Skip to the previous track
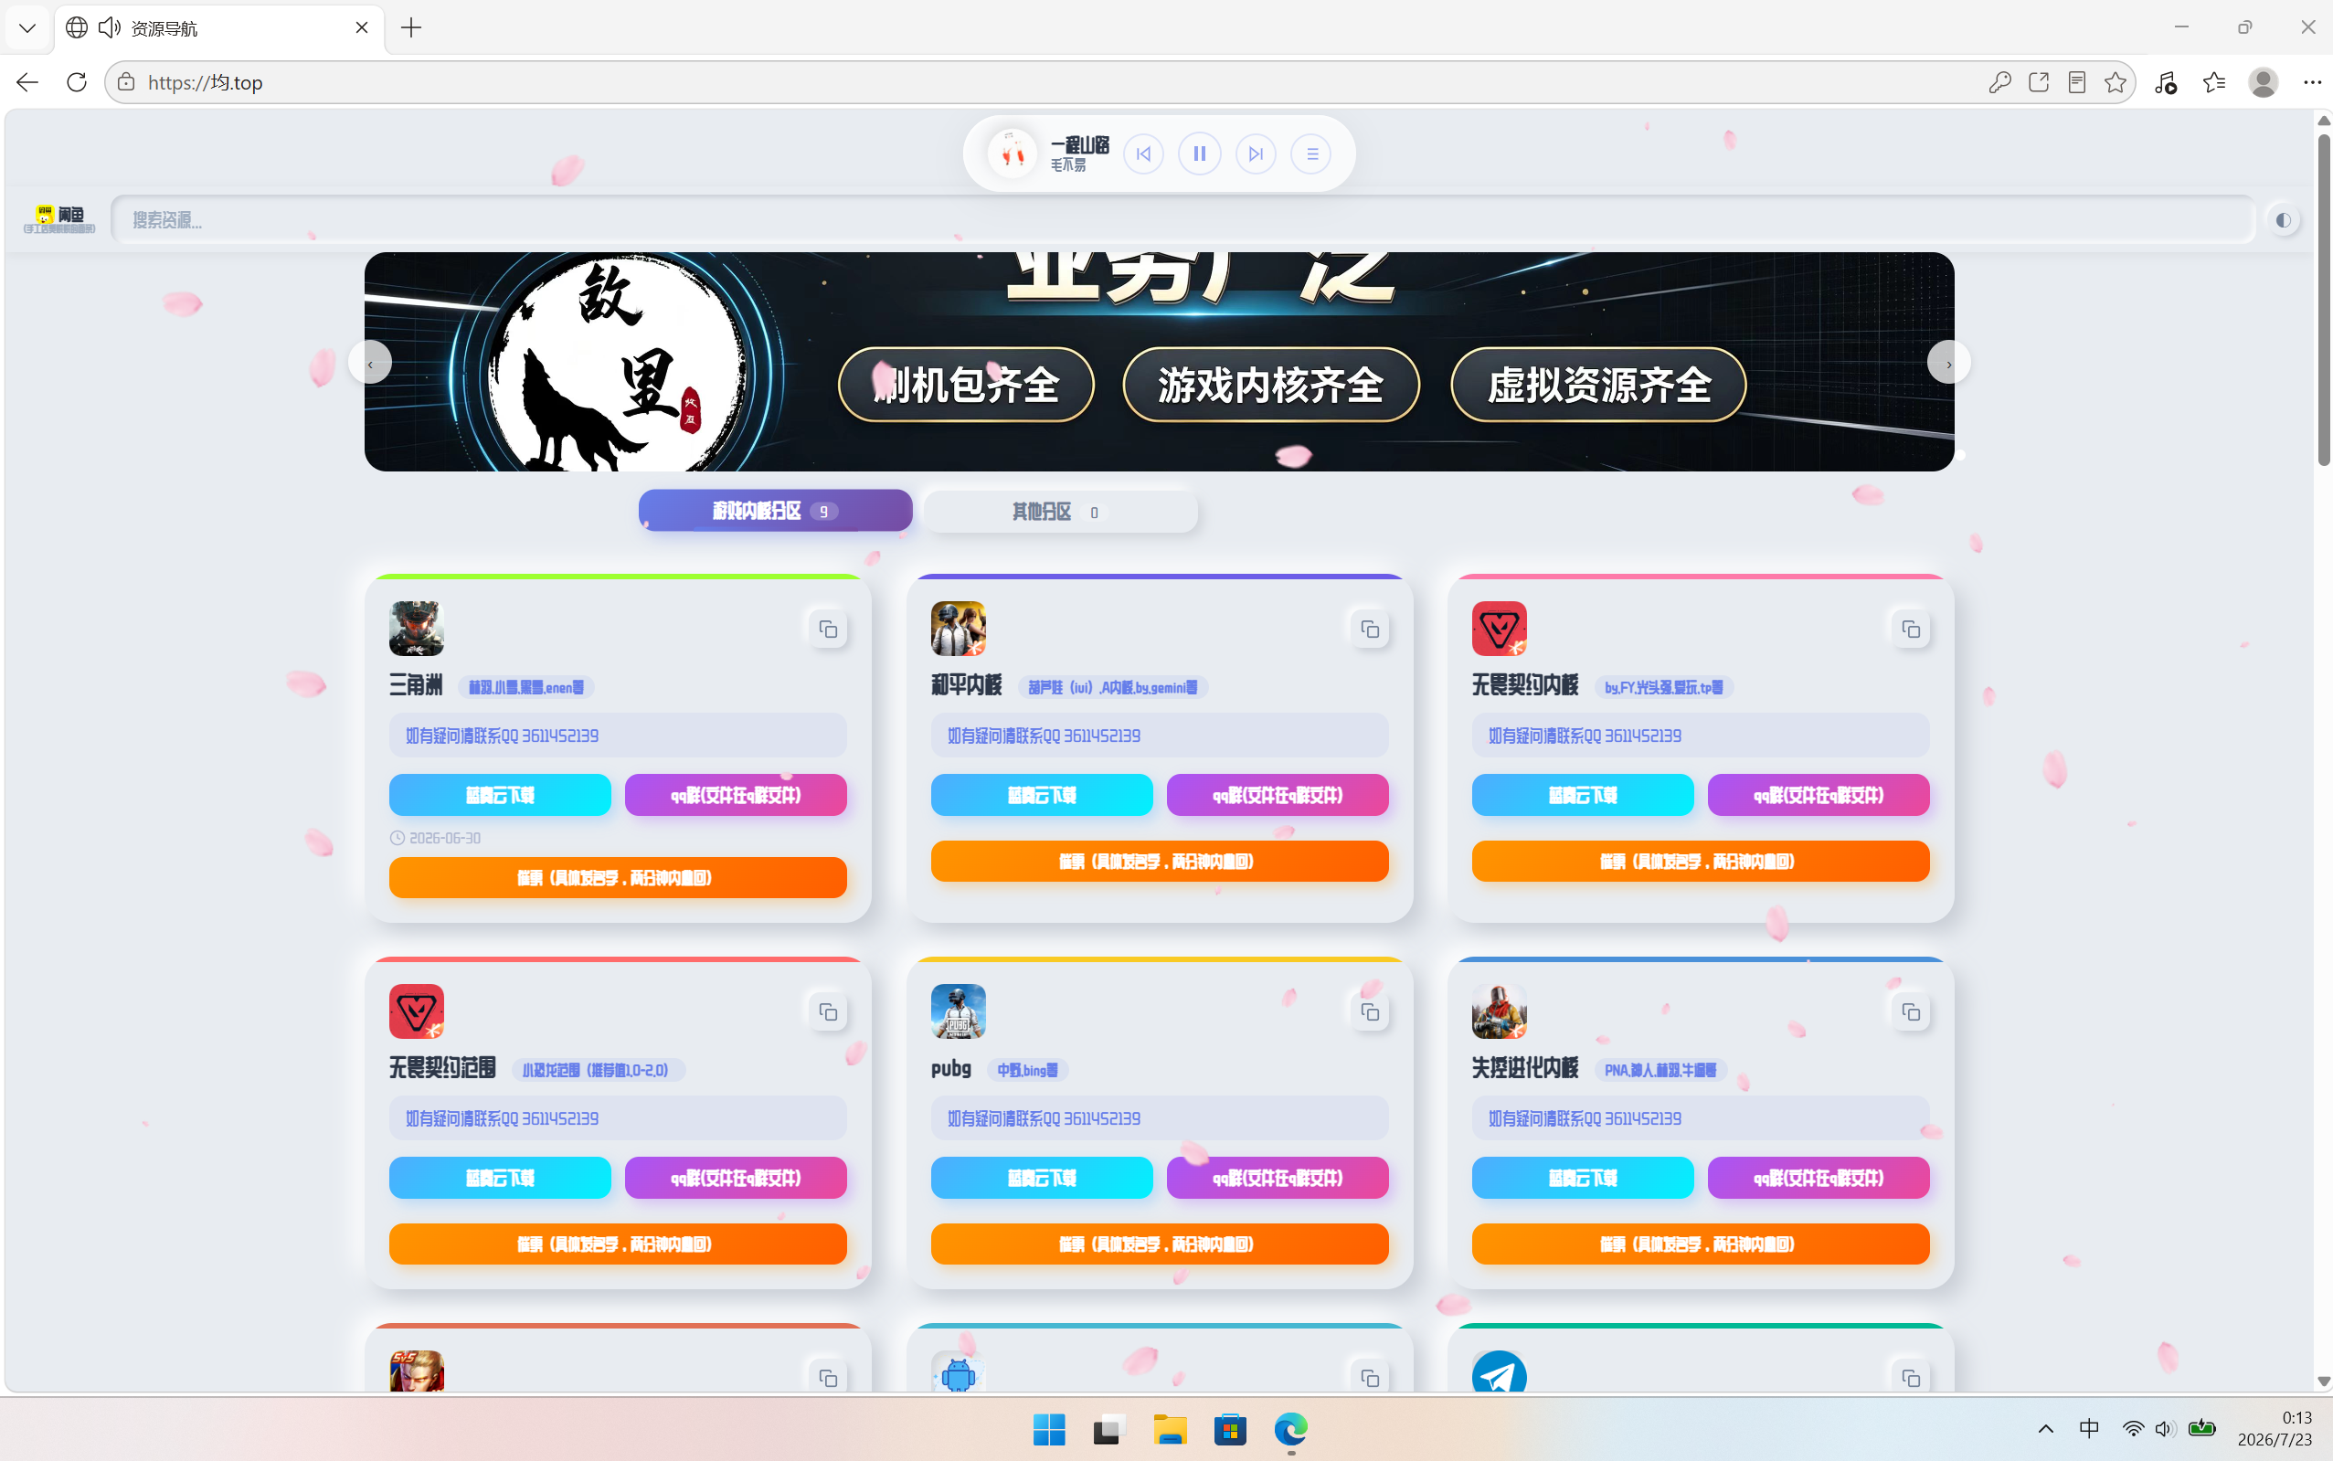 [x=1143, y=154]
